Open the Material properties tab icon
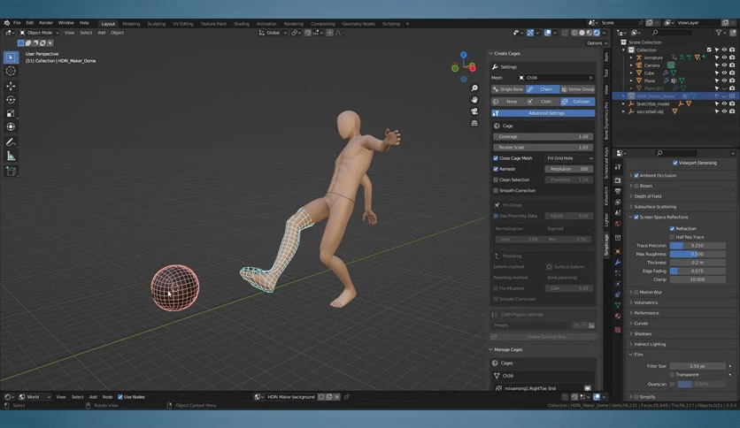The width and height of the screenshot is (740, 428). tap(618, 317)
